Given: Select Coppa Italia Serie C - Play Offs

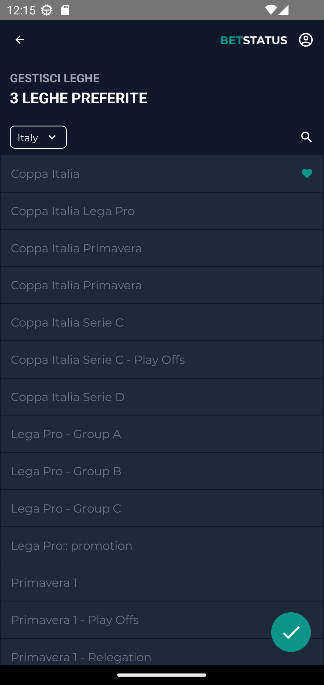Looking at the screenshot, I should tap(162, 360).
